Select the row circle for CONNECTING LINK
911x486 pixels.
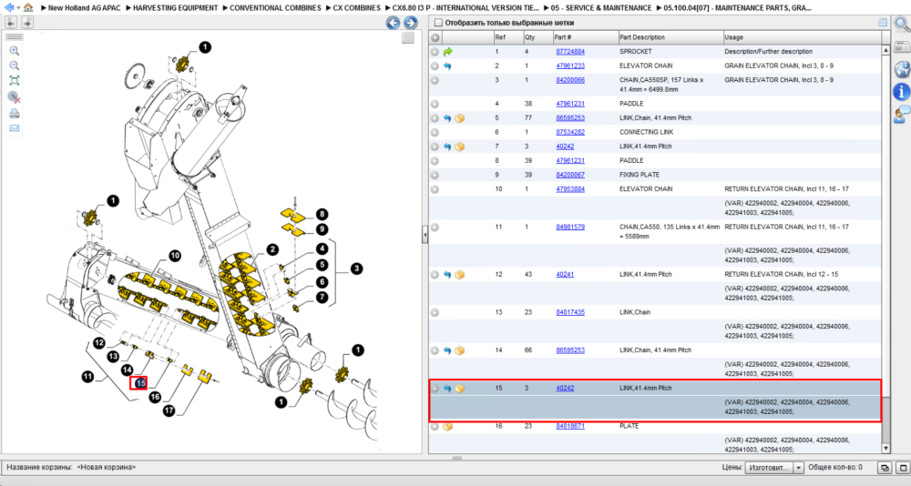pos(435,132)
